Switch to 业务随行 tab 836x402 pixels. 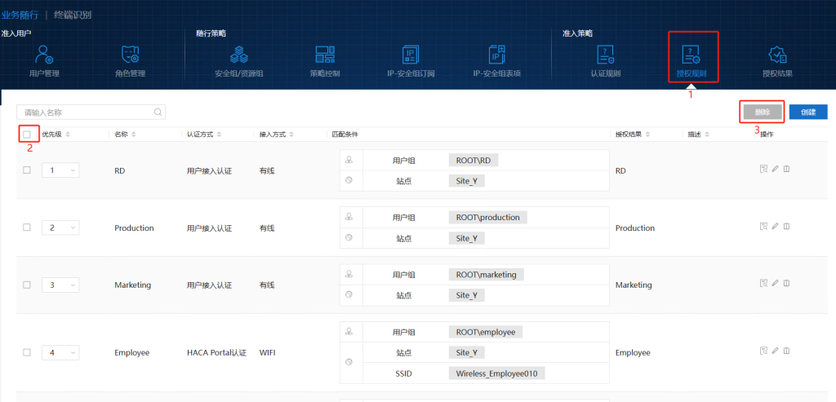pyautogui.click(x=20, y=15)
